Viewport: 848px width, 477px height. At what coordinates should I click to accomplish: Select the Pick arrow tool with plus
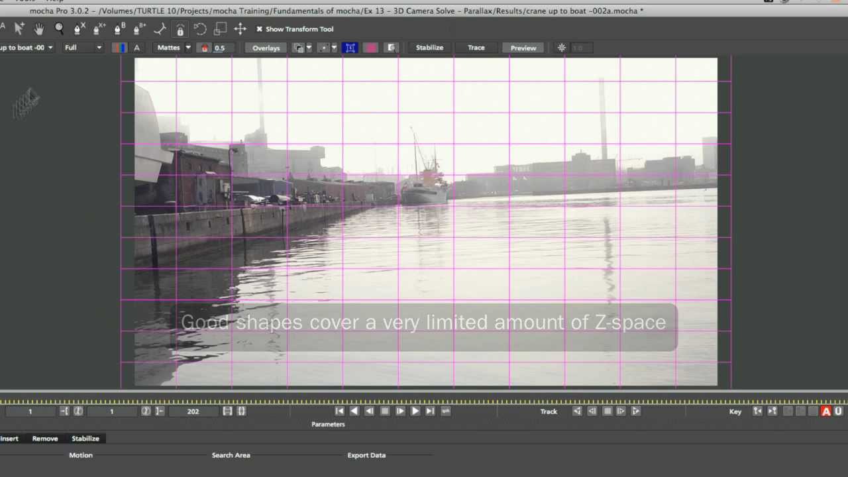[20, 28]
